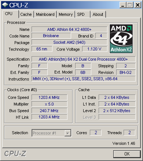Click the Family value F
The height and width of the screenshot is (161, 143).
(x=39, y=66)
